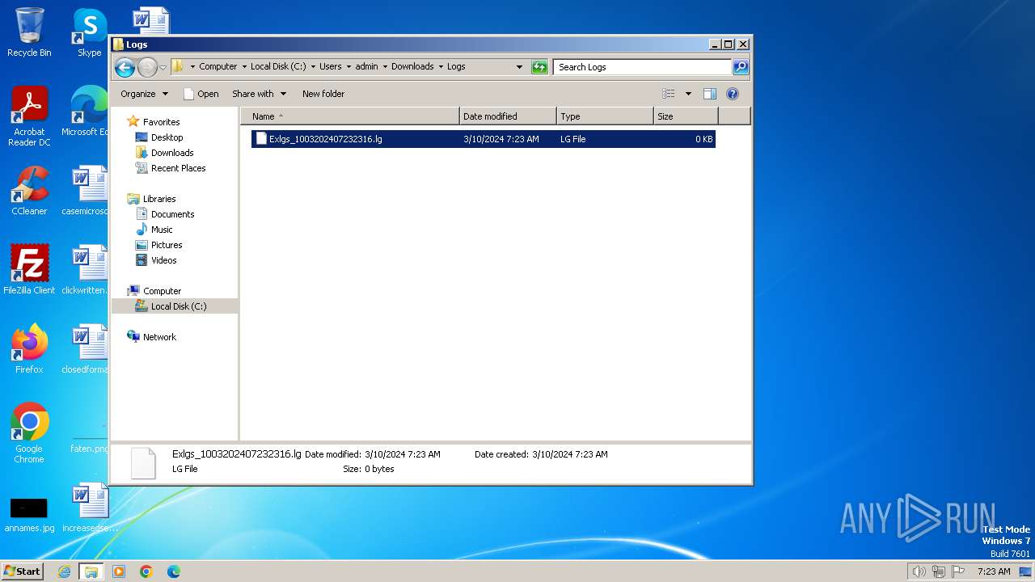Open recent pages dropdown beside Forward arrow

click(163, 67)
